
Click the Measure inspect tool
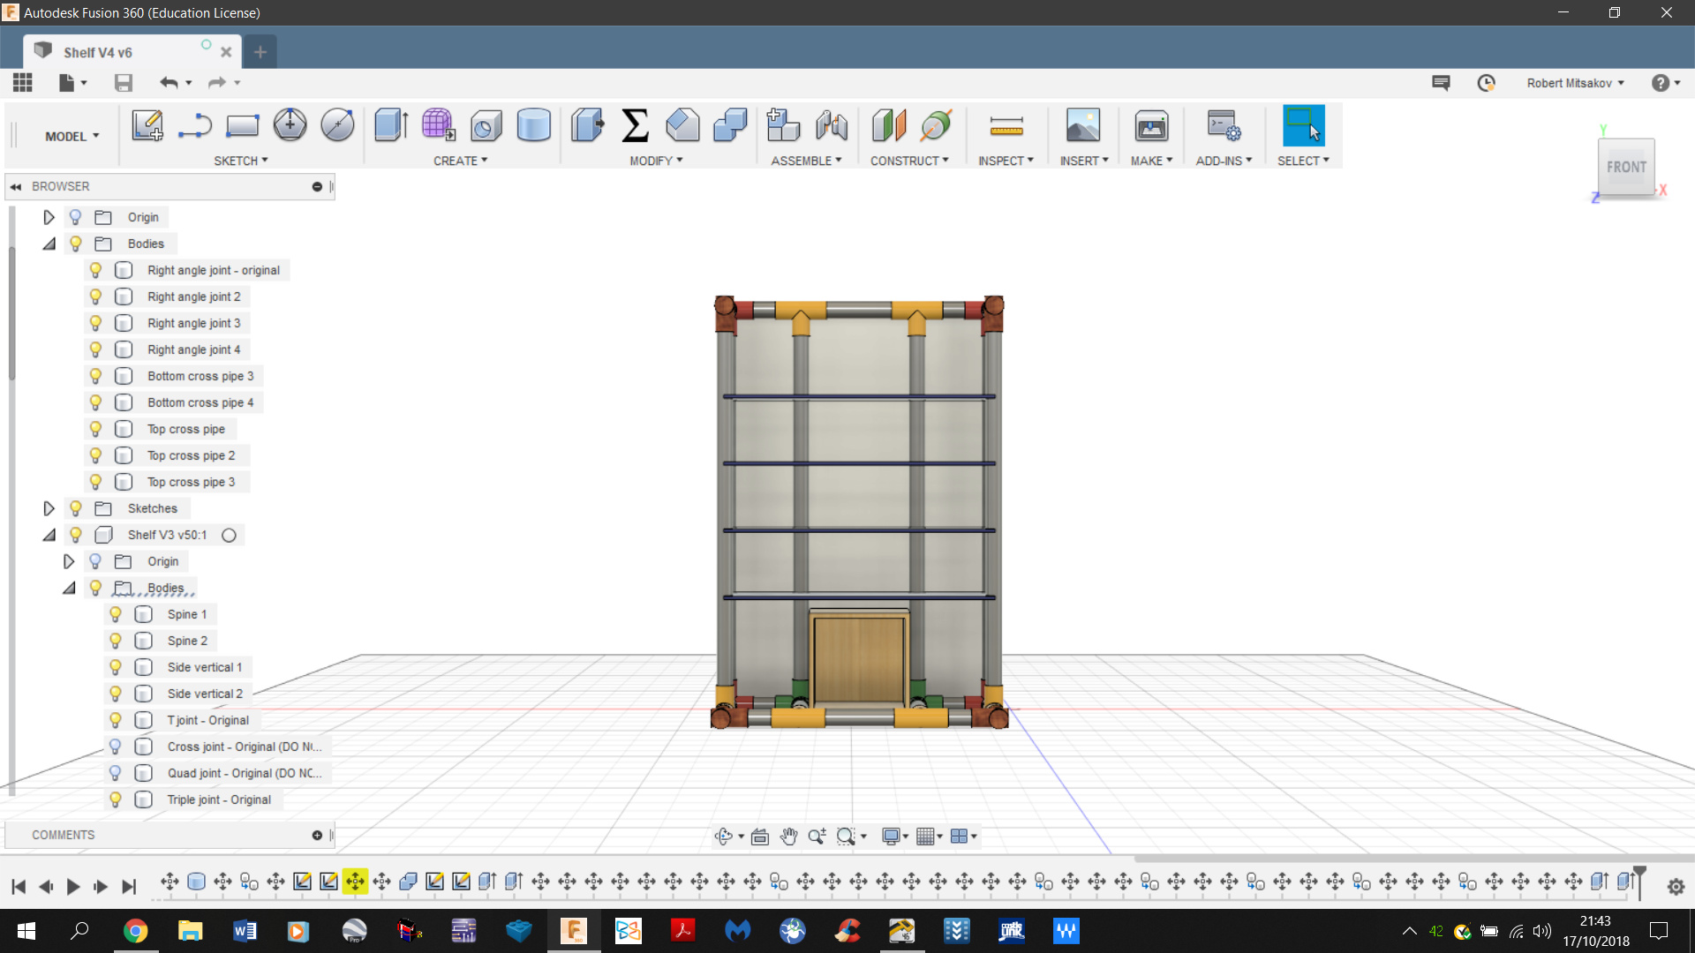coord(1006,127)
